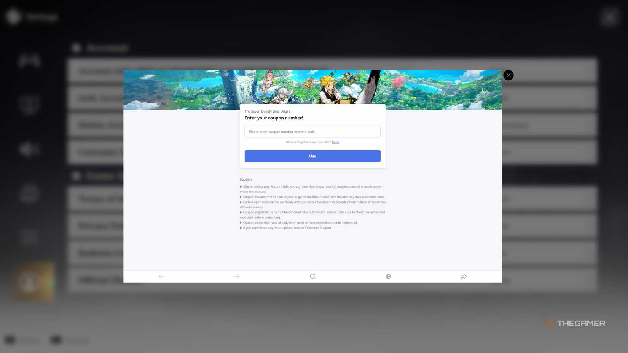The height and width of the screenshot is (353, 628).
Task: Close the Settings screen with top-right X
Action: point(610,17)
